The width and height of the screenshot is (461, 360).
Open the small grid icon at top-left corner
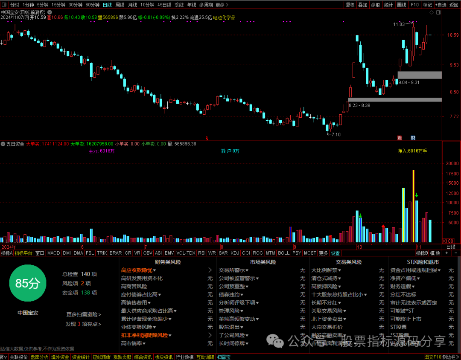click(x=4, y=5)
